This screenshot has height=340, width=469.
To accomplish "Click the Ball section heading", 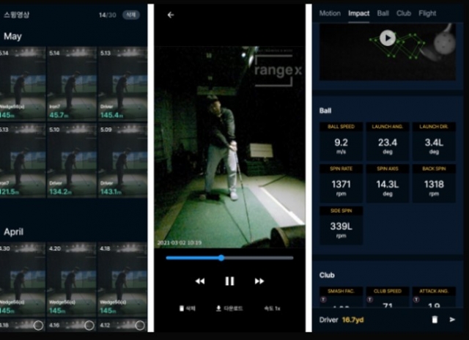I will (x=325, y=111).
